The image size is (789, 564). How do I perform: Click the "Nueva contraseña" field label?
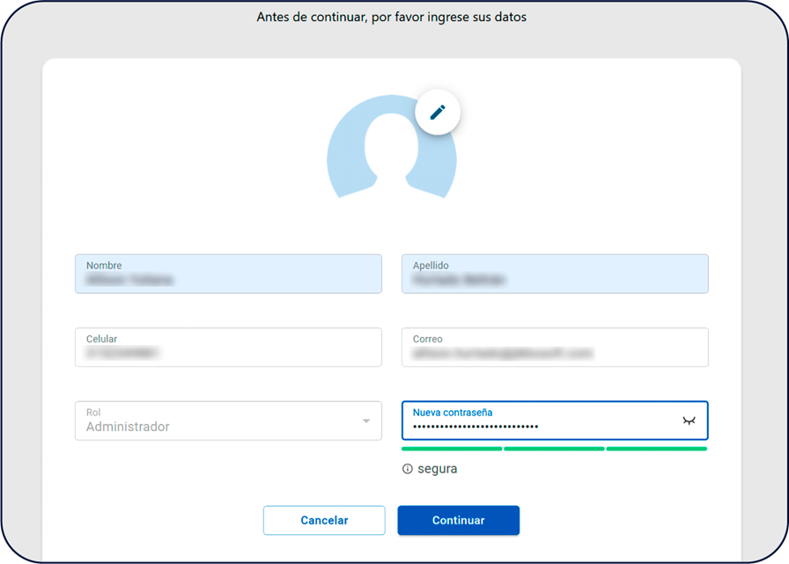[x=453, y=412]
